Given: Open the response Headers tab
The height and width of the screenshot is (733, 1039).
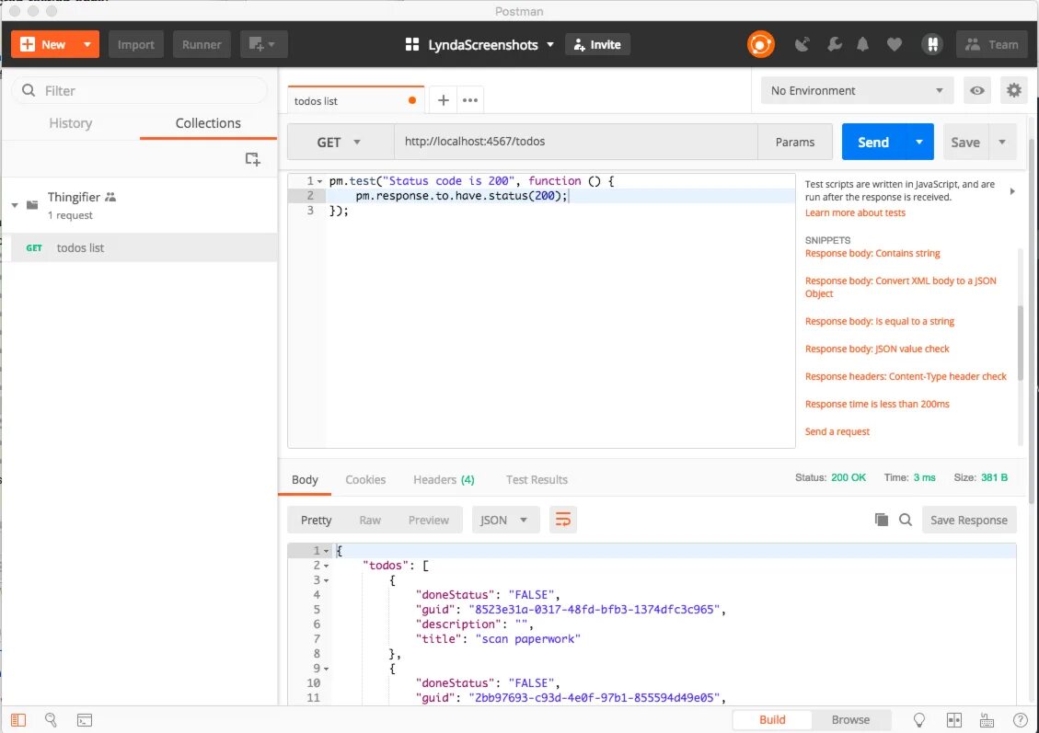Looking at the screenshot, I should [444, 479].
